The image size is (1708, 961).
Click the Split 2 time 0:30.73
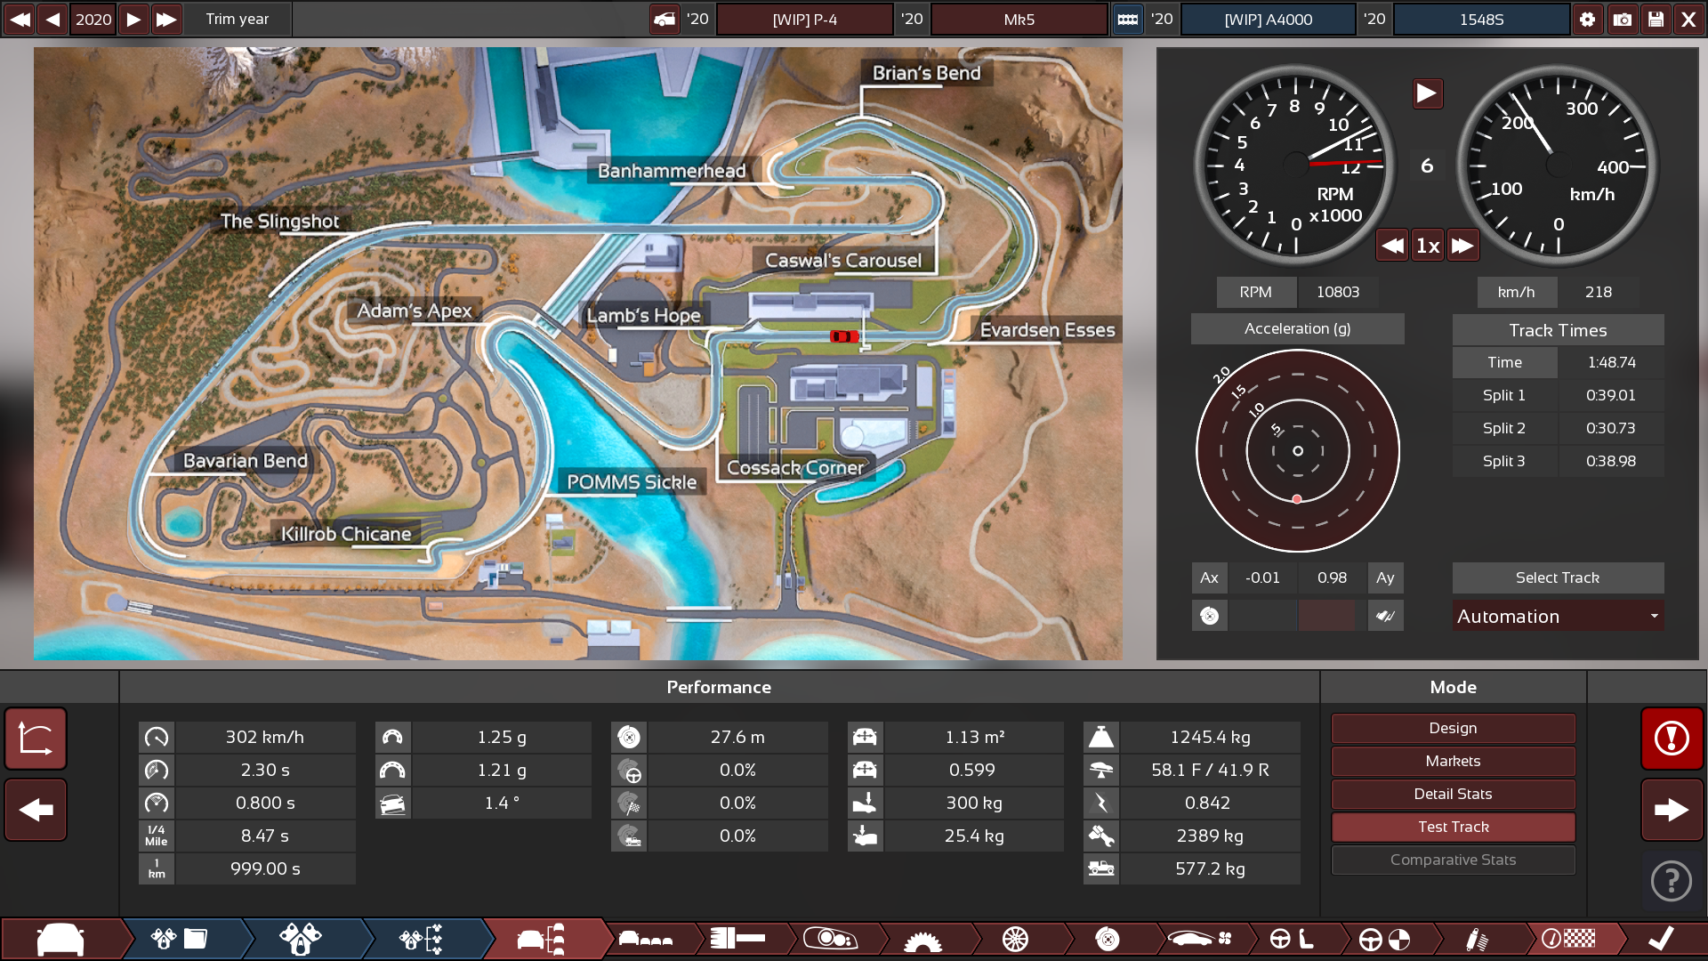point(1610,428)
